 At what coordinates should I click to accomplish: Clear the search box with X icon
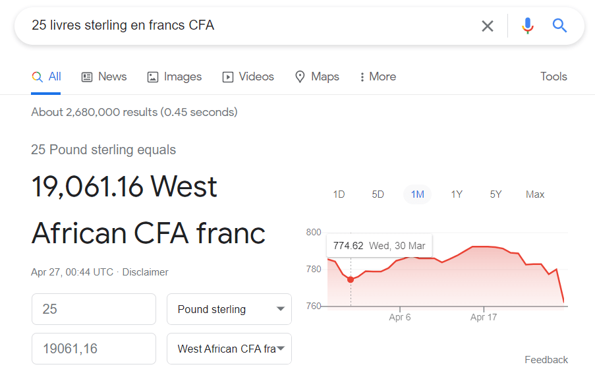488,26
